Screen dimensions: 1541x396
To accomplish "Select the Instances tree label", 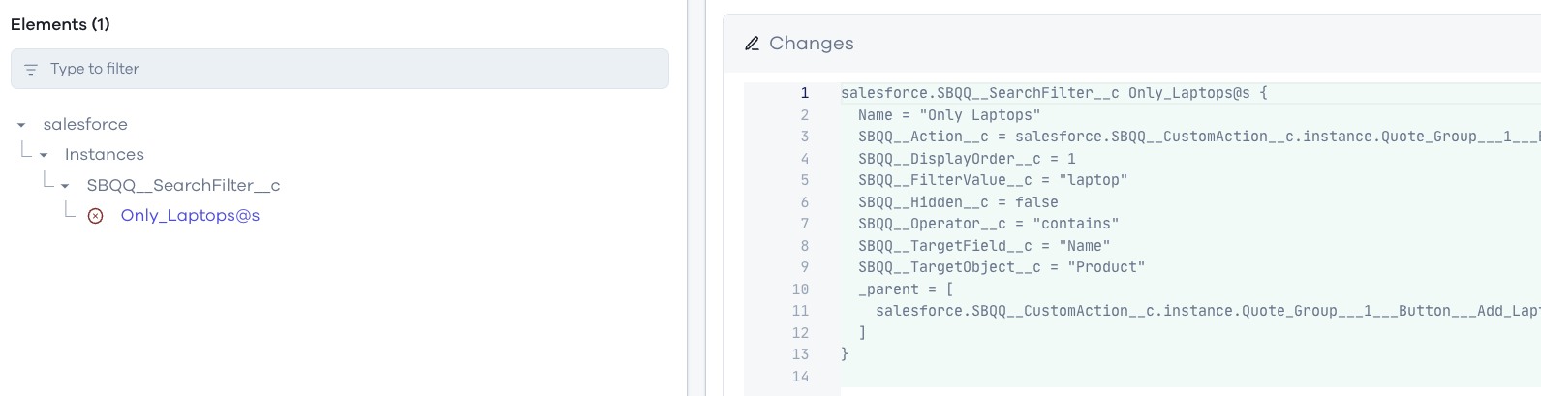I will click(x=104, y=154).
